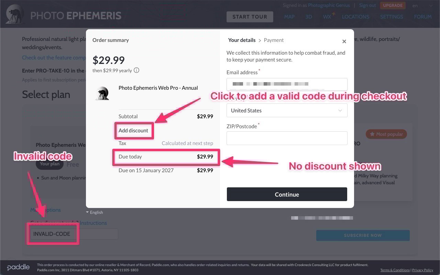Close the checkout dialog with X
The image size is (440, 275).
coord(344,41)
